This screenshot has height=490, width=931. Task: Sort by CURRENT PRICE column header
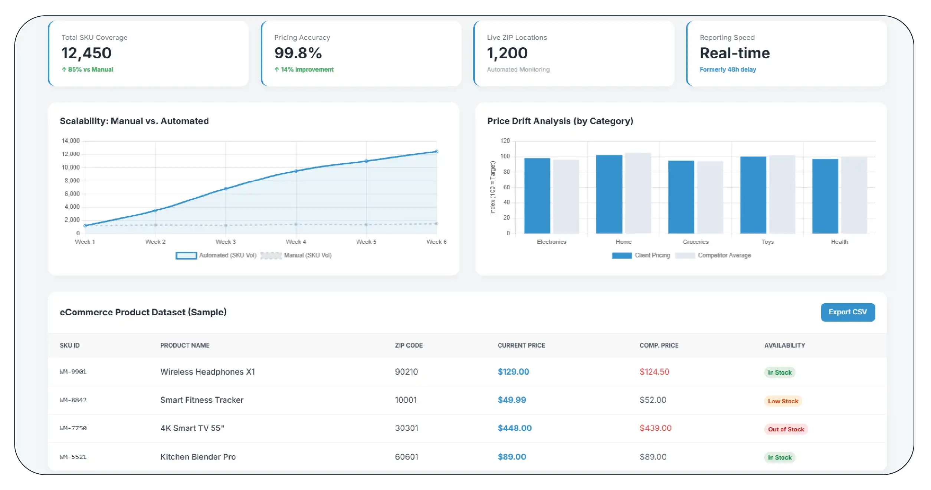521,345
